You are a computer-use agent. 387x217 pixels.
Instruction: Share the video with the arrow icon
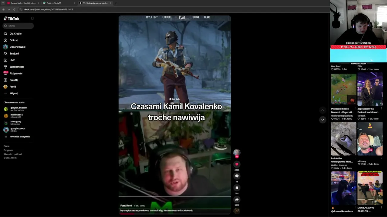coord(237,200)
